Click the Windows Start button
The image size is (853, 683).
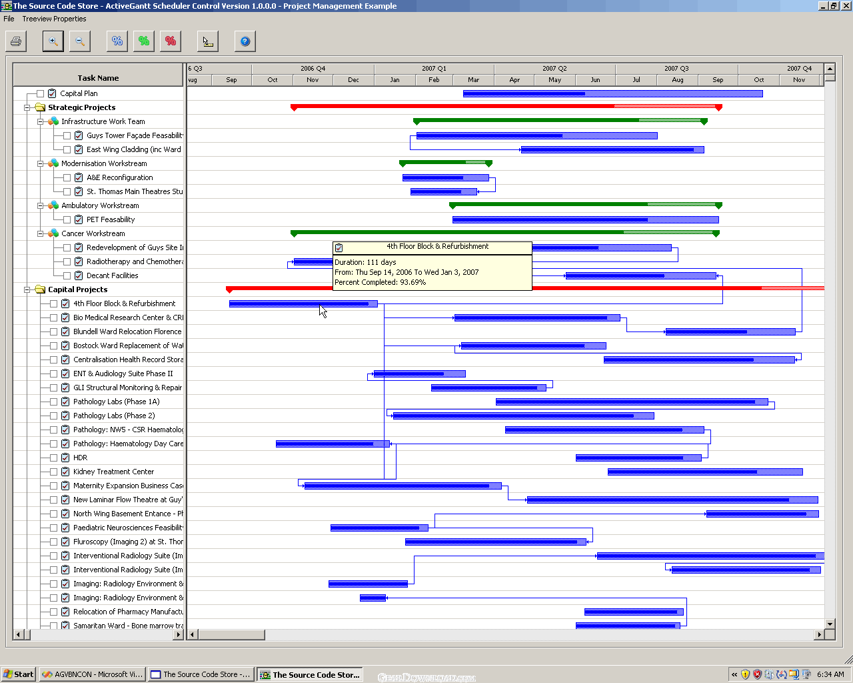[18, 674]
